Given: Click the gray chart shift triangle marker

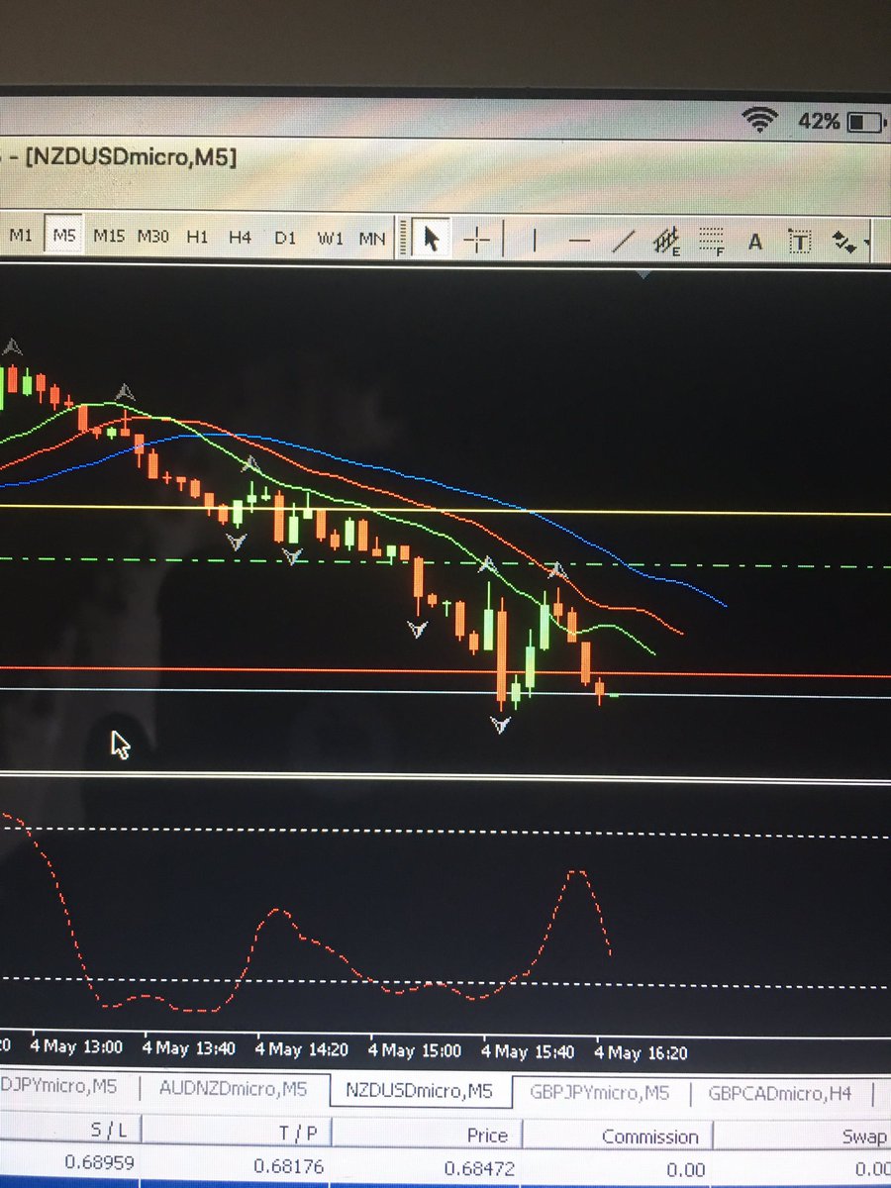Looking at the screenshot, I should coord(645,273).
